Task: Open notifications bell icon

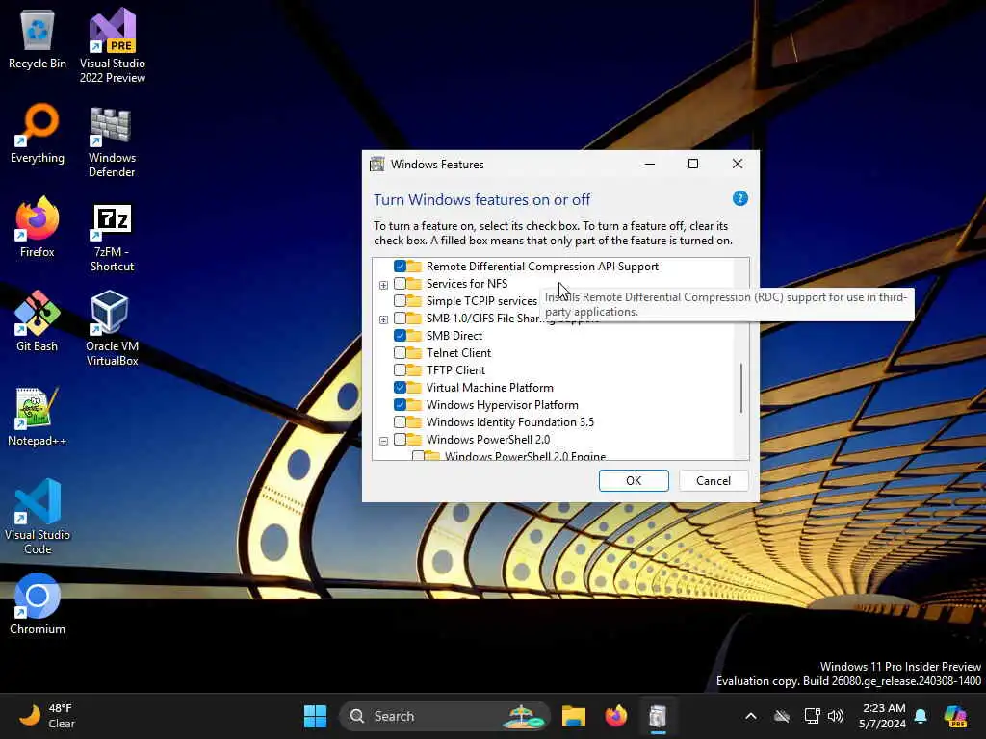Action: click(x=921, y=716)
